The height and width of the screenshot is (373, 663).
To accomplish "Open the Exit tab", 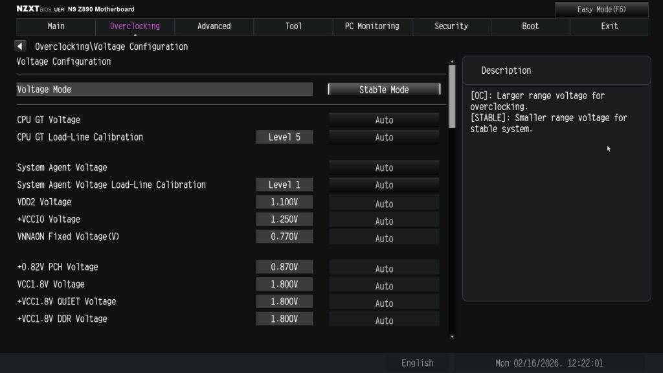I will pyautogui.click(x=609, y=27).
